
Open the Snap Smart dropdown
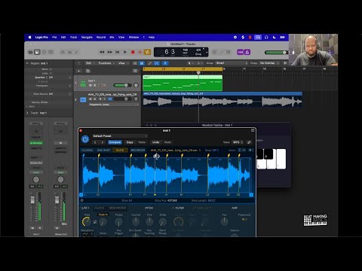pyautogui.click(x=232, y=63)
